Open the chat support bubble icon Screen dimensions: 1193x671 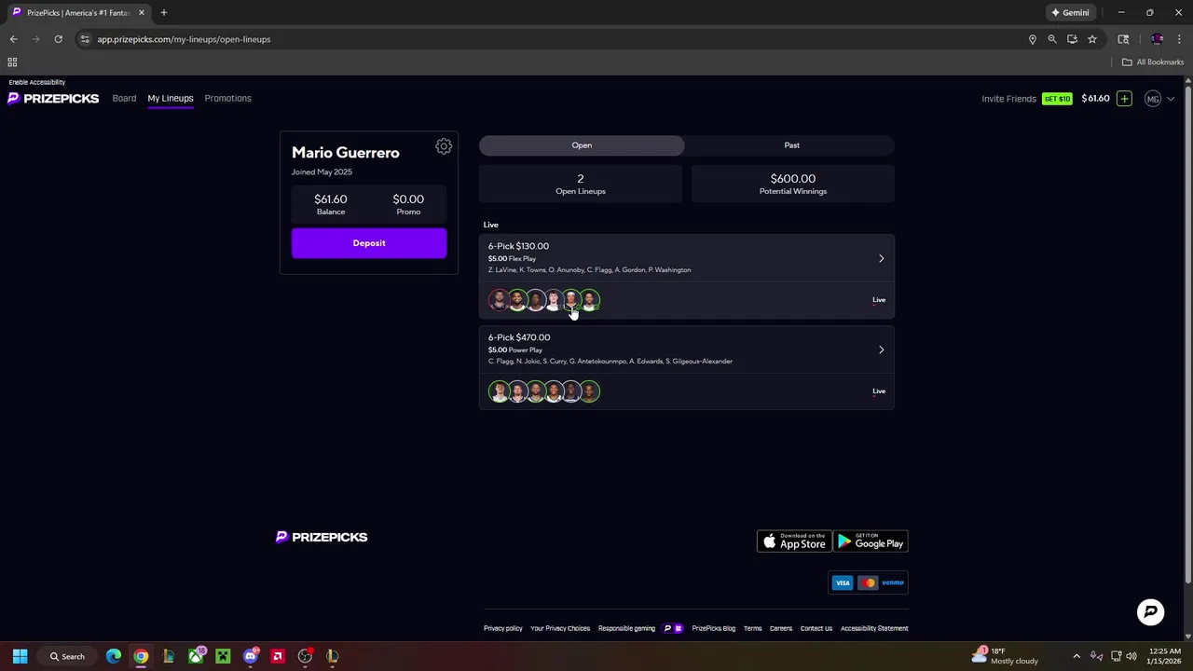tap(1150, 611)
